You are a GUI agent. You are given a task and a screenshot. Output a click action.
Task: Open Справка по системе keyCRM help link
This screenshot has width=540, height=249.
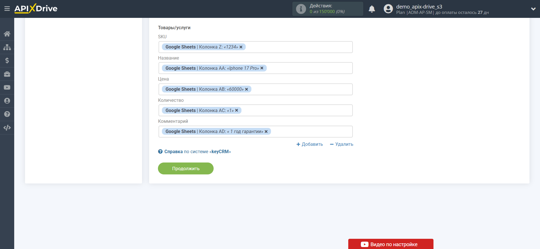197,151
